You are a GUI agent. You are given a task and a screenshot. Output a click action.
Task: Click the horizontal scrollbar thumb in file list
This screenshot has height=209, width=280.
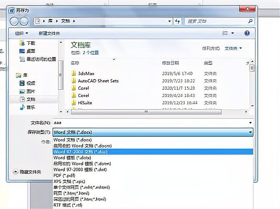(146, 112)
